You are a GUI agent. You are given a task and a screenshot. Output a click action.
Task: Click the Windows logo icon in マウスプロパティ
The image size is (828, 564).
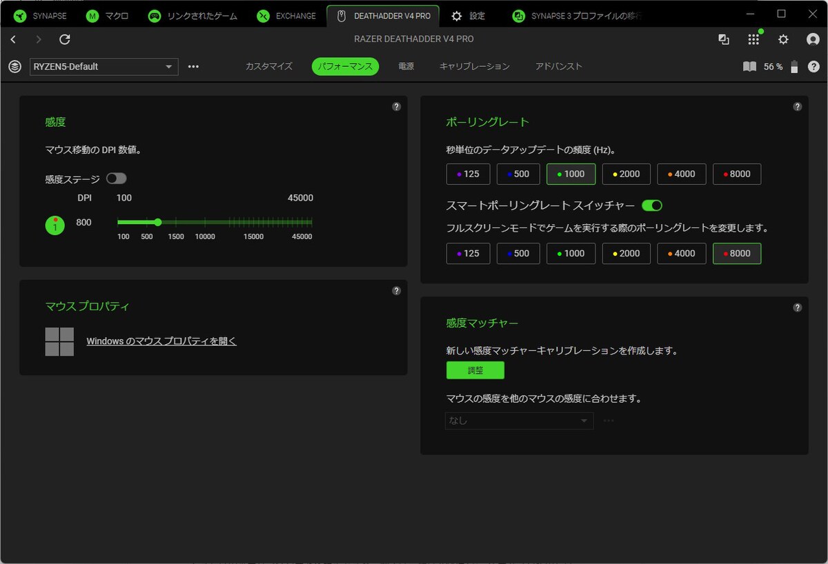[59, 341]
